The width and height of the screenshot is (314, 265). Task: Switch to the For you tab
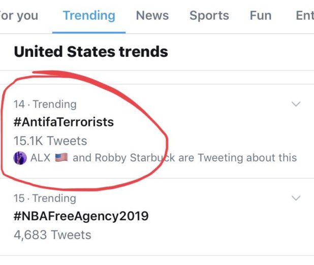click(x=19, y=16)
